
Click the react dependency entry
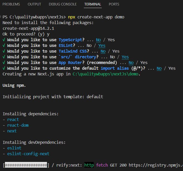(x=13, y=120)
